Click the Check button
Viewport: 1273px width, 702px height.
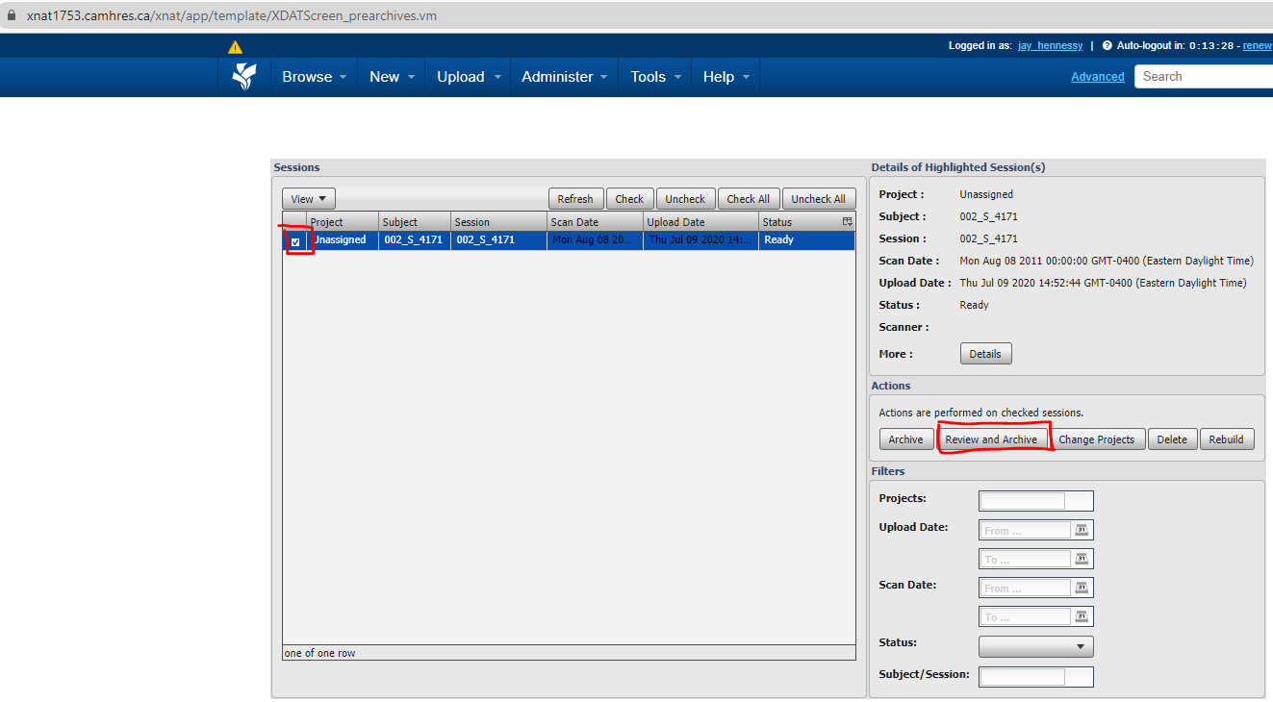point(629,199)
